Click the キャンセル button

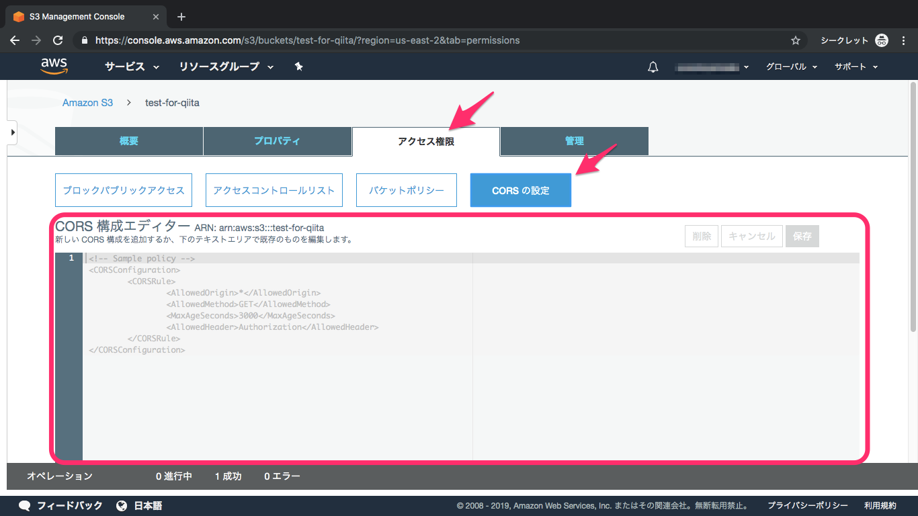[x=752, y=236]
